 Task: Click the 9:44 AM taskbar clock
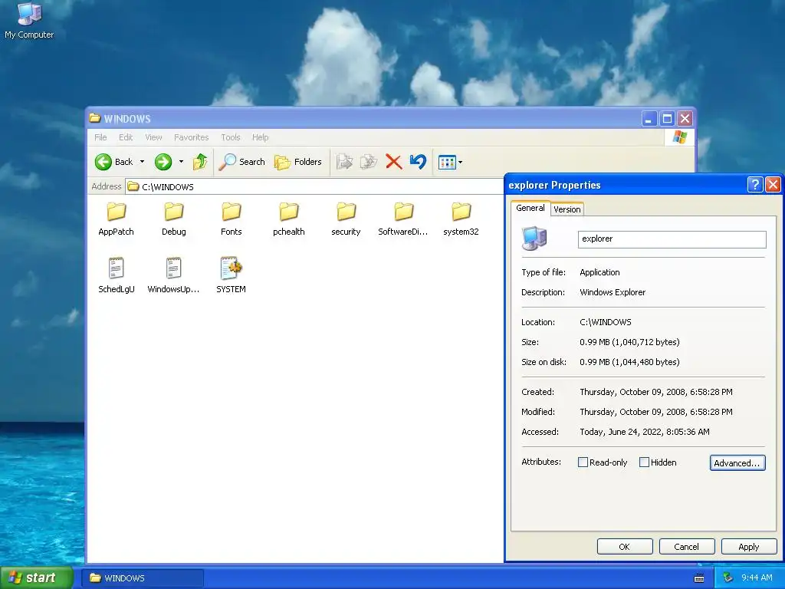pyautogui.click(x=757, y=578)
